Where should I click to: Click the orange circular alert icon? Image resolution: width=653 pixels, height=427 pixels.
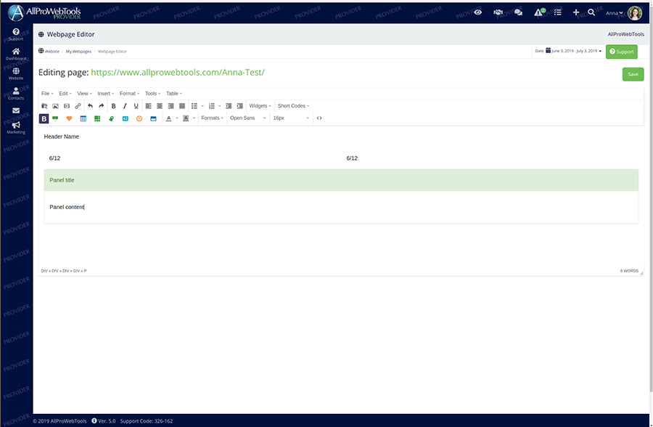click(139, 118)
